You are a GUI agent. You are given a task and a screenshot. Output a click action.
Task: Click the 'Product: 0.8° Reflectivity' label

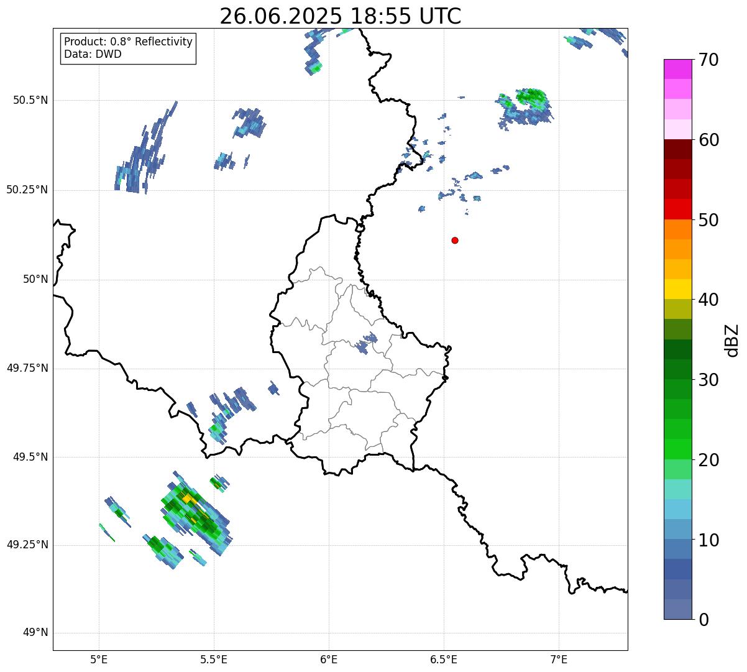click(129, 42)
